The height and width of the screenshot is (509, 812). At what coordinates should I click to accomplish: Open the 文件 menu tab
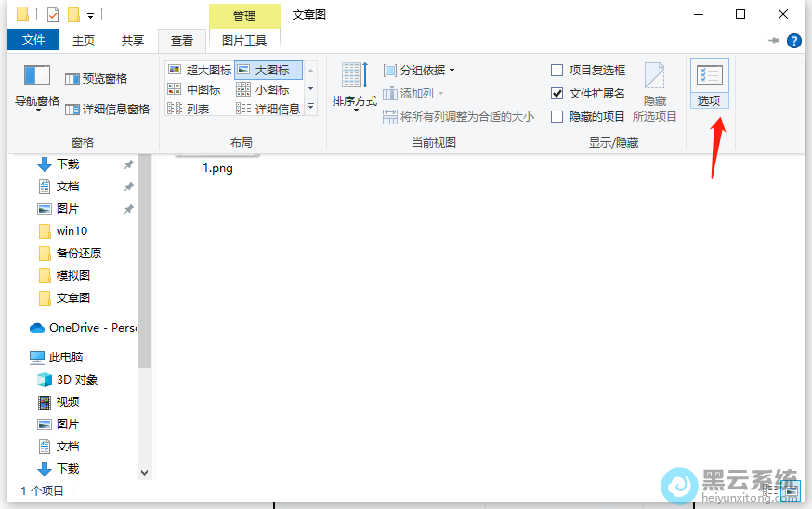[x=33, y=40]
